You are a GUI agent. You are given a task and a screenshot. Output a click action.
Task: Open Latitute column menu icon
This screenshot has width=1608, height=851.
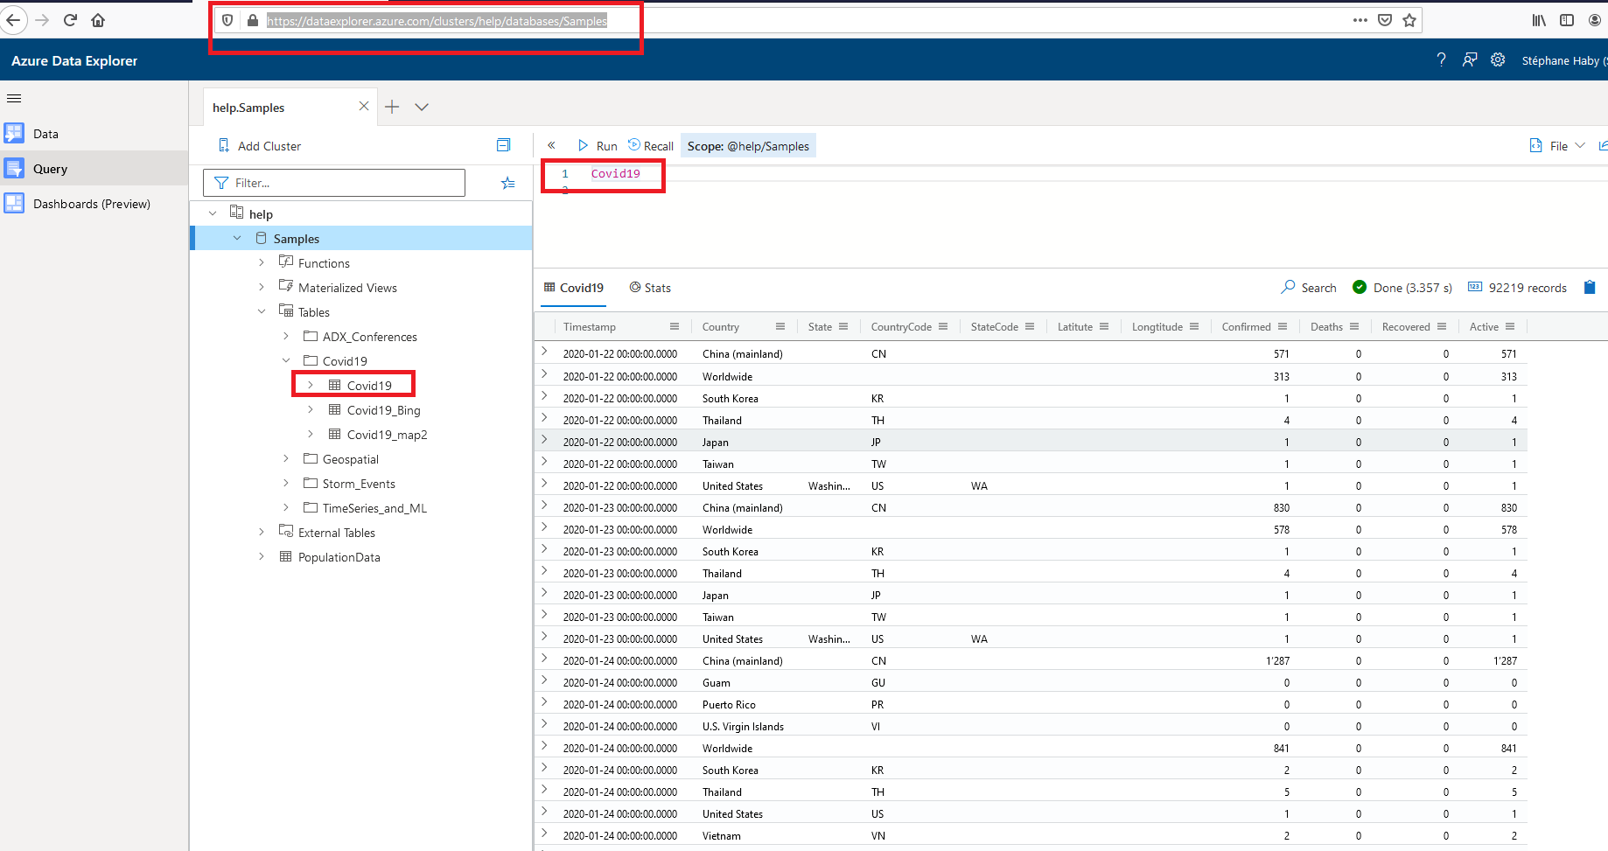click(x=1104, y=326)
